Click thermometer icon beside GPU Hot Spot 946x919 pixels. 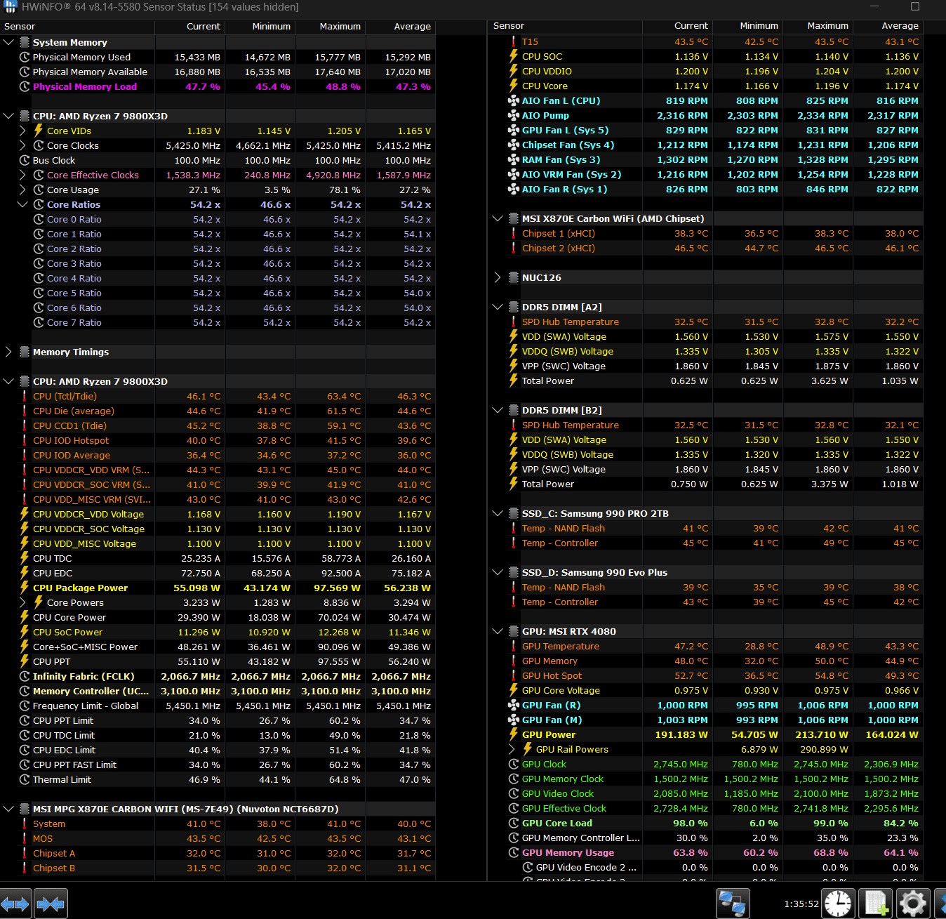514,675
